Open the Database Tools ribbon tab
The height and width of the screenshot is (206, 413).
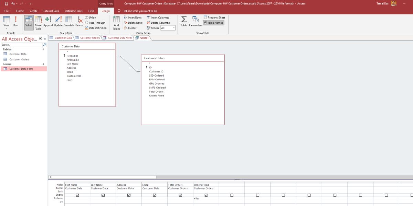point(74,11)
